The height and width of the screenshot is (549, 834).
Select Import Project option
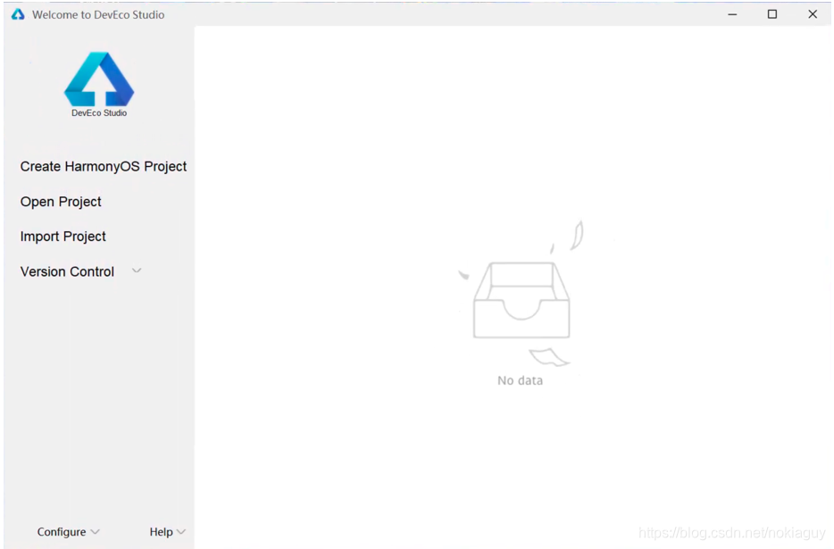(x=63, y=237)
